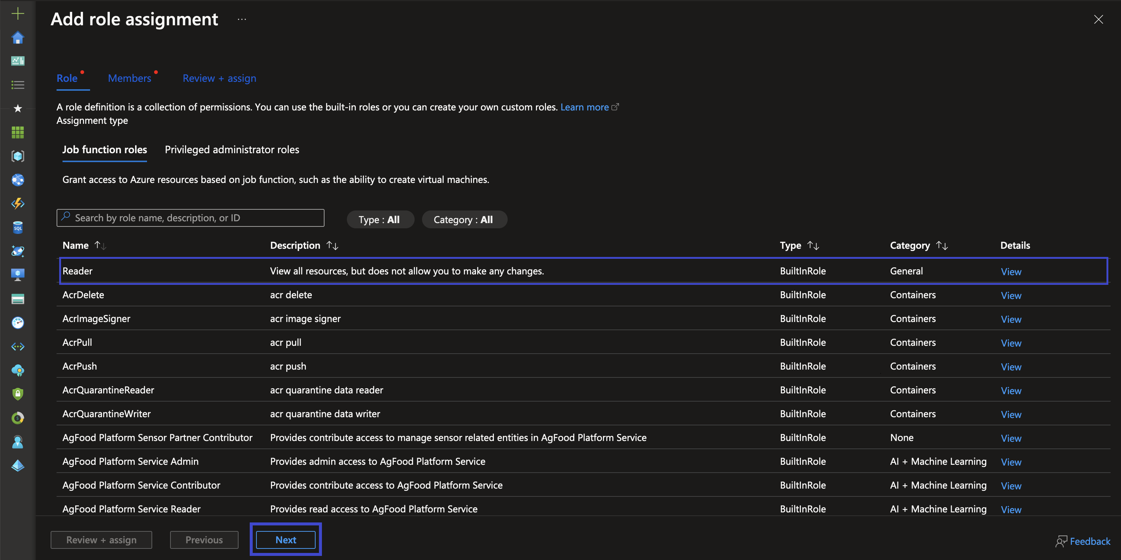Select the Favorites star icon
The width and height of the screenshot is (1121, 560).
click(17, 109)
